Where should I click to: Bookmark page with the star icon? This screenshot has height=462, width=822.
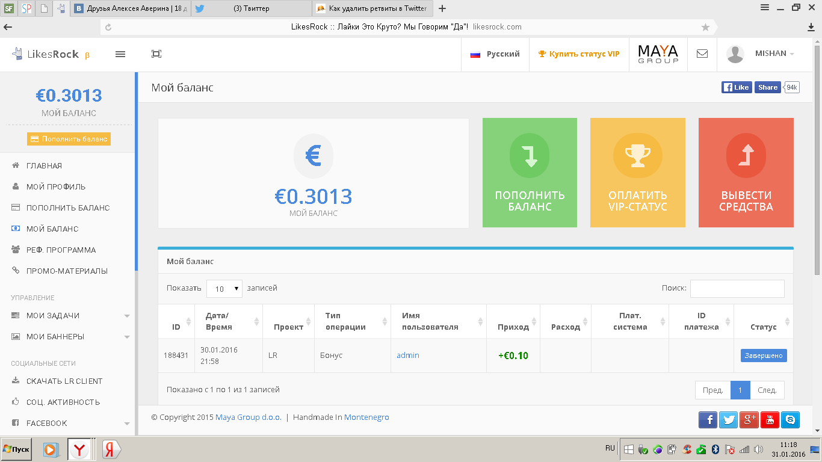click(x=705, y=27)
